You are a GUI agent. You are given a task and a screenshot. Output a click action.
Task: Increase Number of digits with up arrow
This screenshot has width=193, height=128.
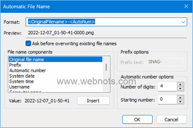click(180, 85)
